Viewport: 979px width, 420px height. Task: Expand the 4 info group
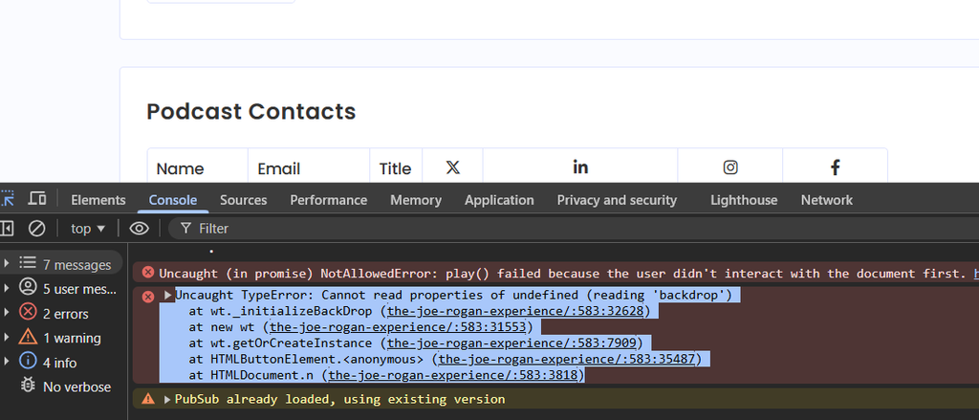[7, 362]
